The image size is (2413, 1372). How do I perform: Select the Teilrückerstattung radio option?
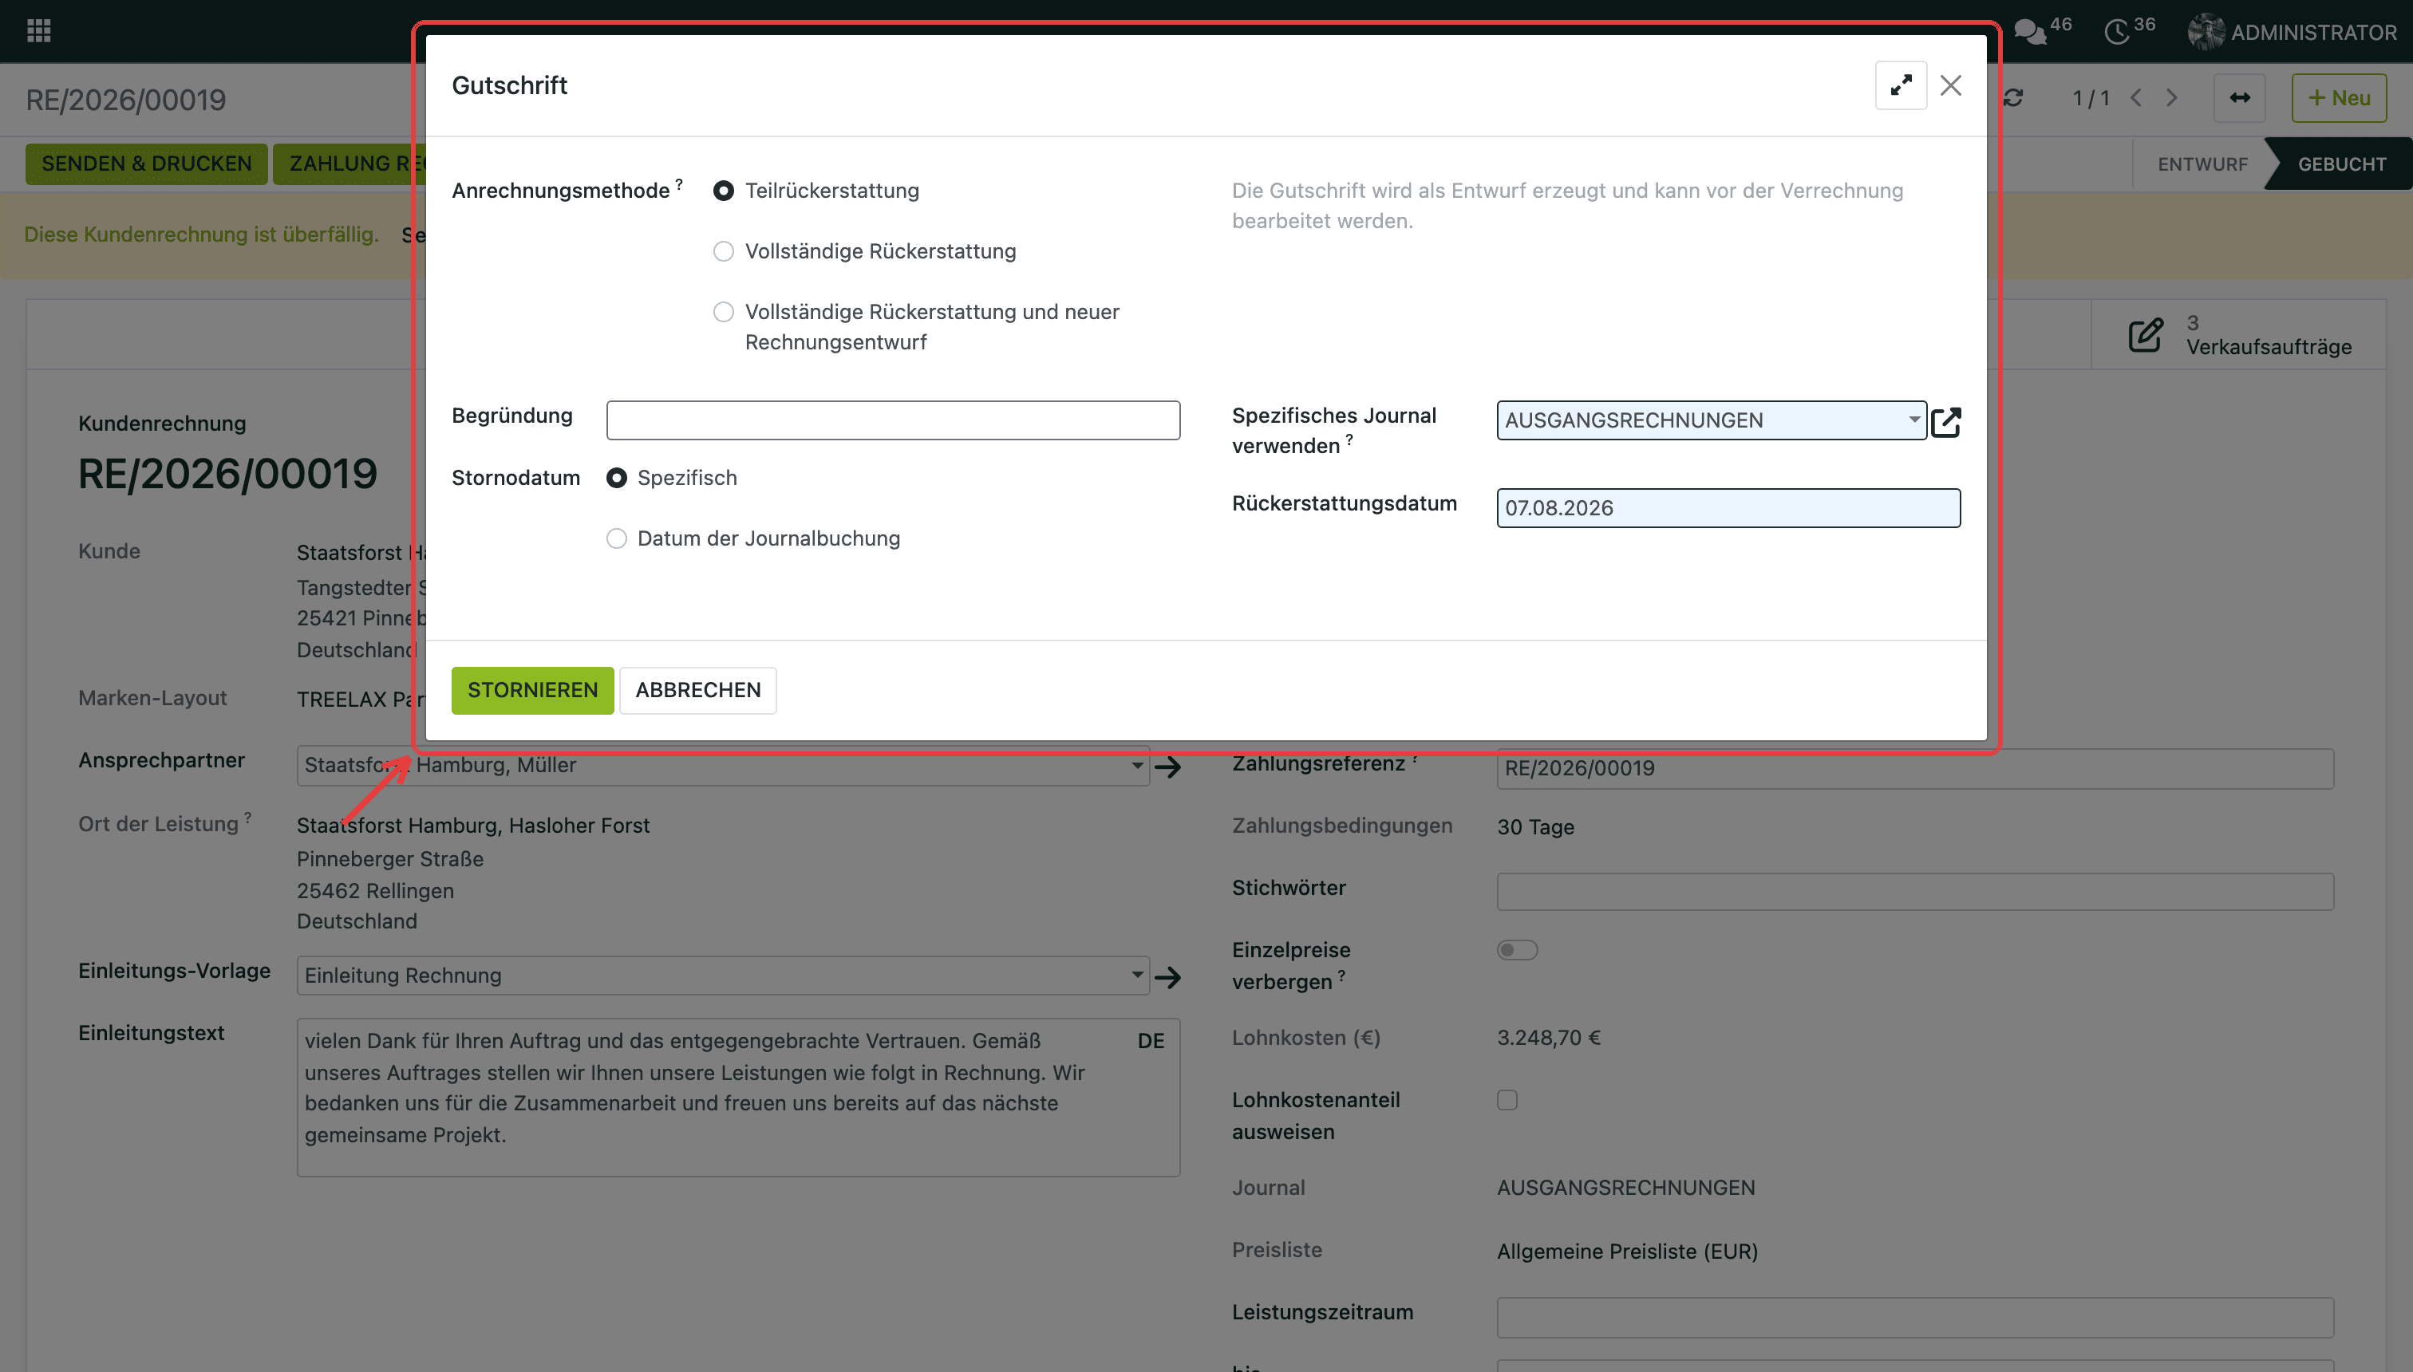point(723,191)
